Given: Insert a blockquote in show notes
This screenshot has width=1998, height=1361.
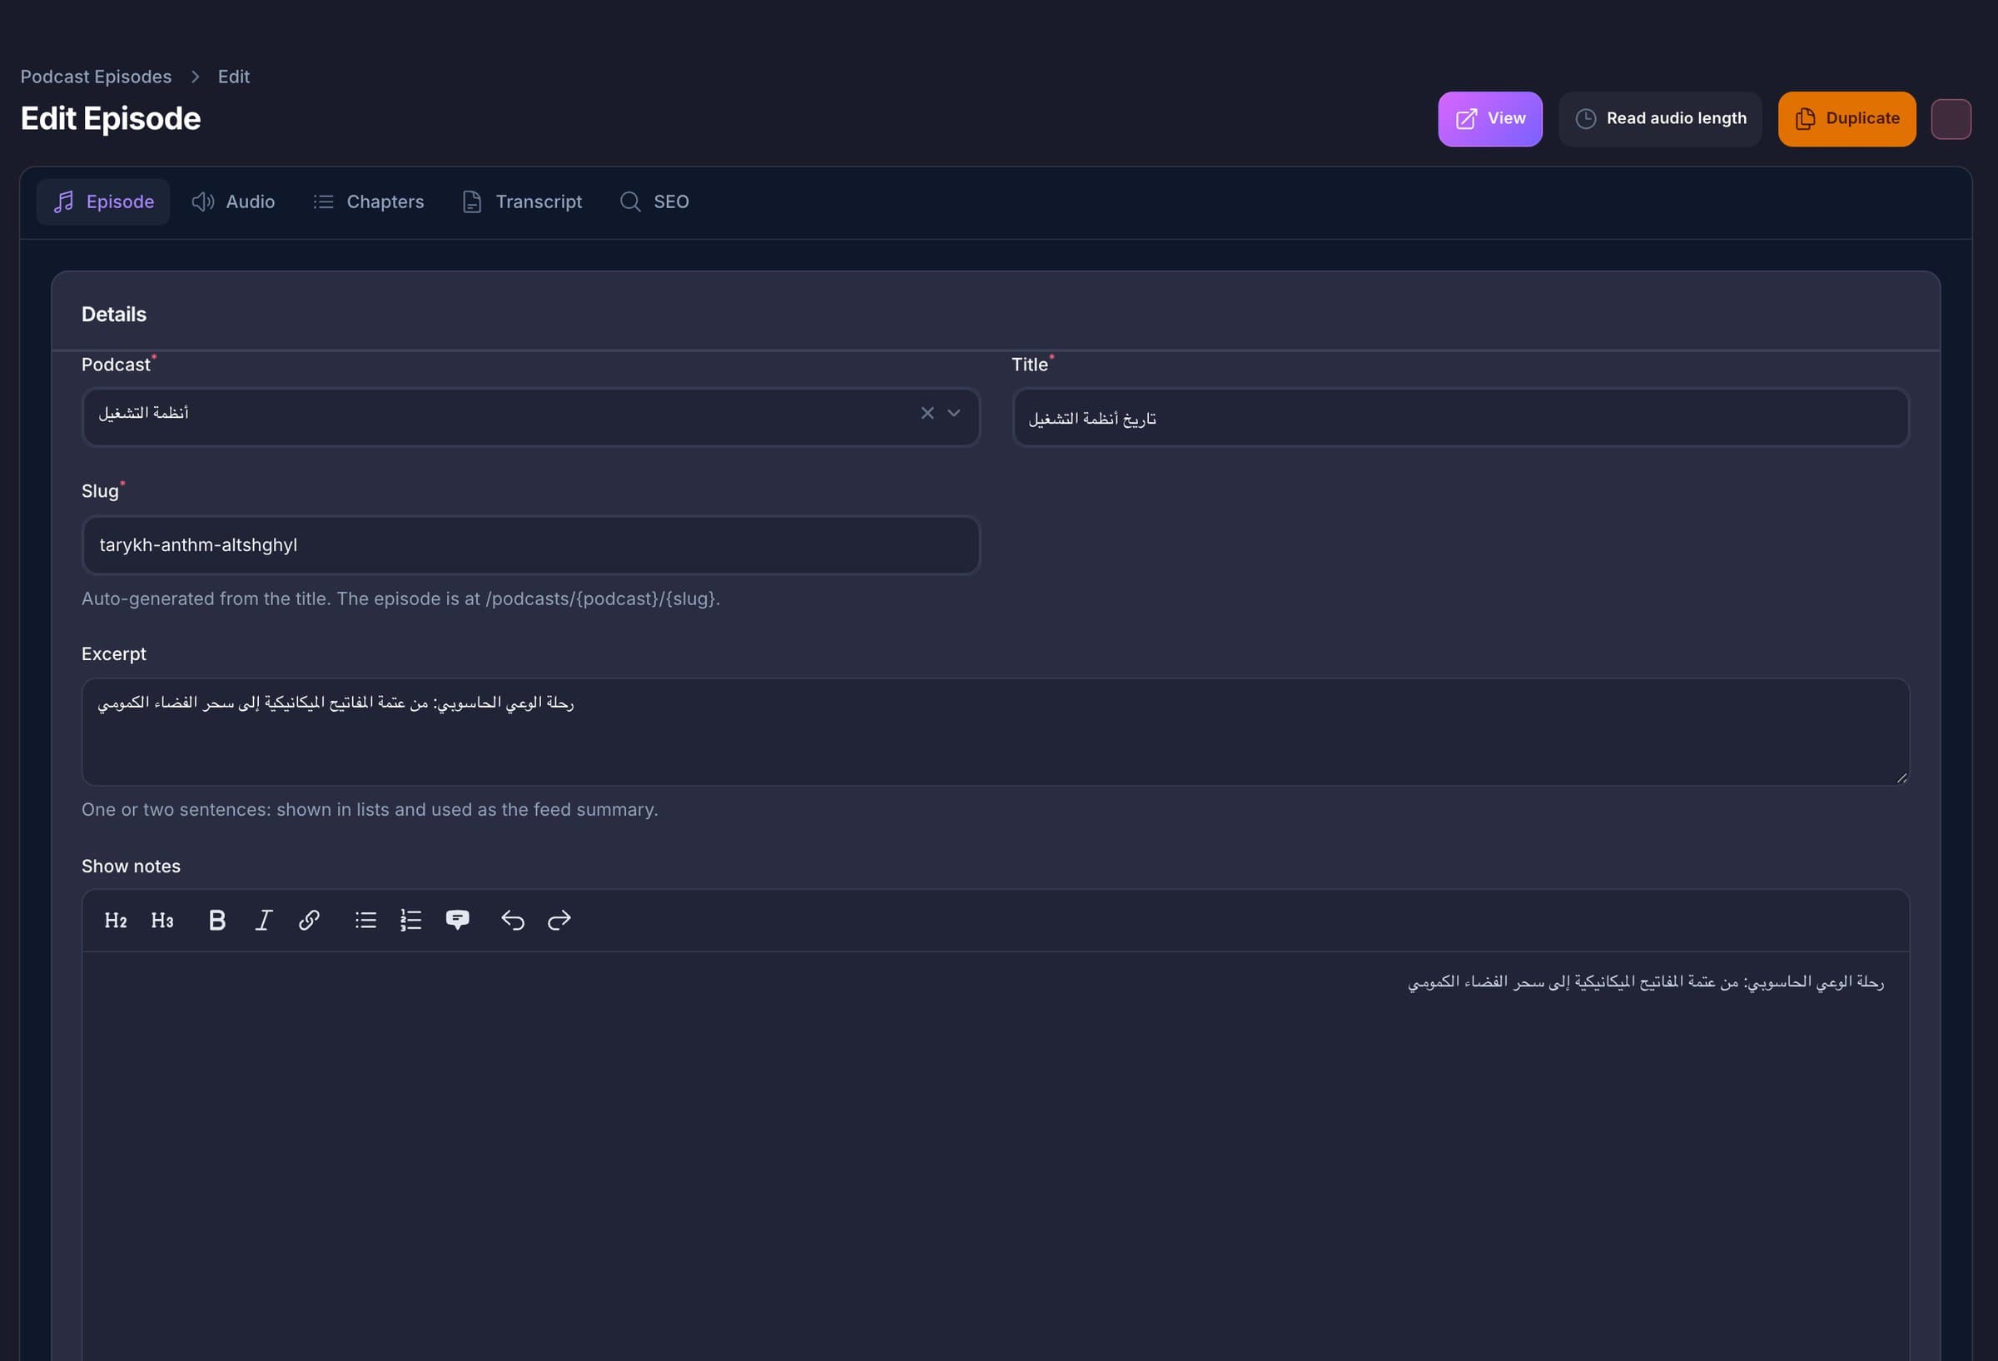Looking at the screenshot, I should (457, 921).
